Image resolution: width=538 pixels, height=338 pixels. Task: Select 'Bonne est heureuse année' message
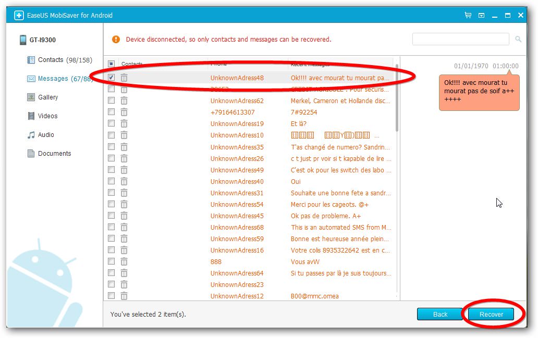pyautogui.click(x=340, y=239)
